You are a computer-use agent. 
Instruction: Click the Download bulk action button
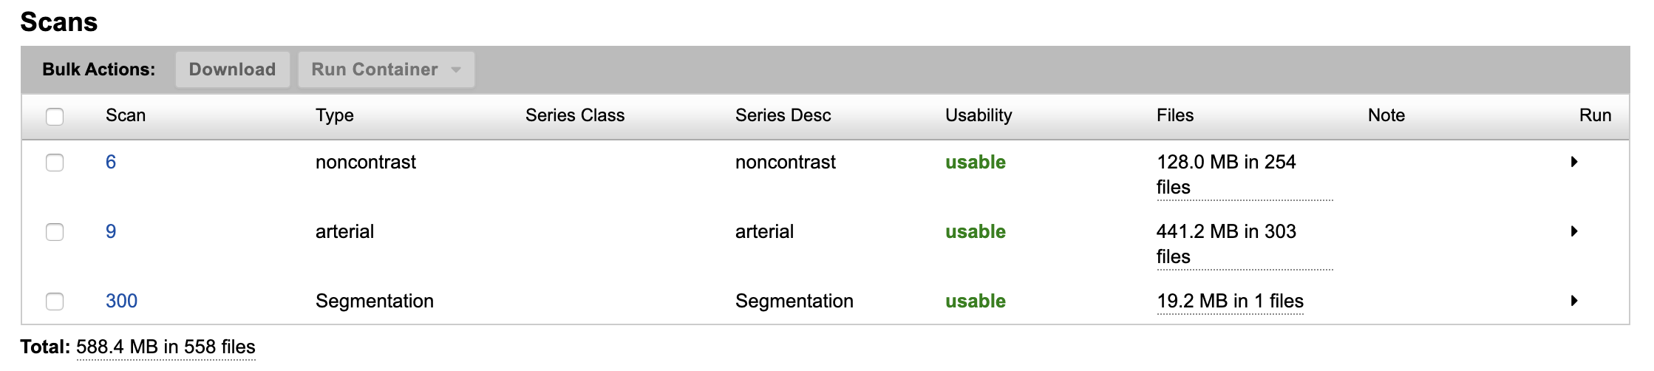pos(232,69)
